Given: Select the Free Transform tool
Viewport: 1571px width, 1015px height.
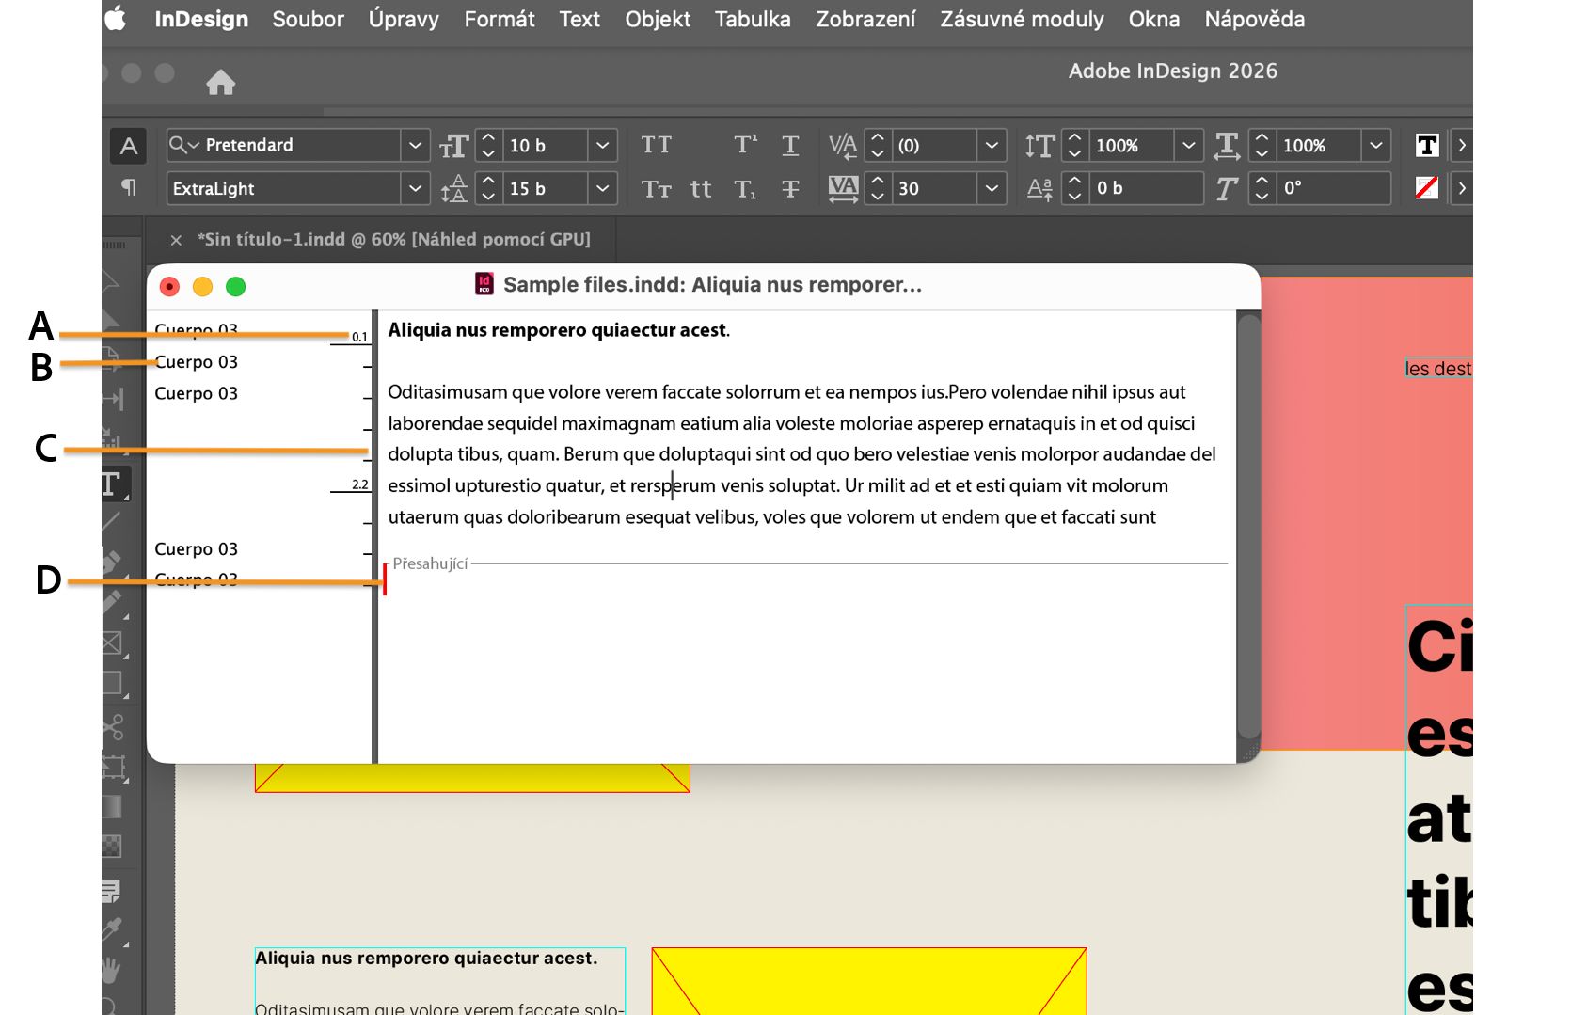Looking at the screenshot, I should (113, 768).
